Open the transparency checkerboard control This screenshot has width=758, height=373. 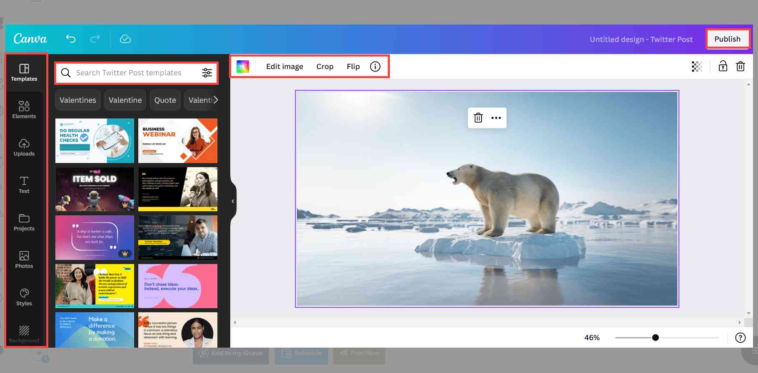(697, 67)
